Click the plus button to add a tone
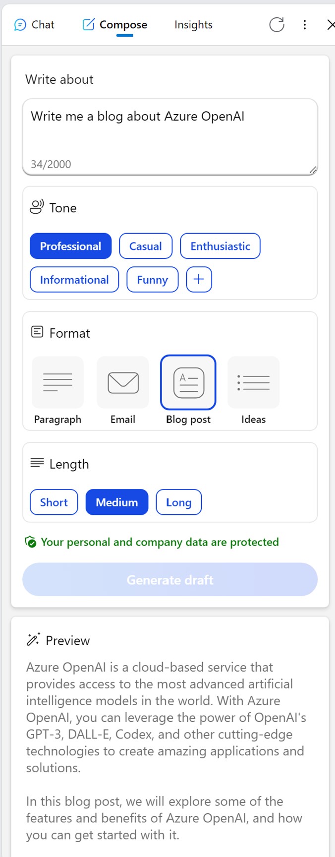 click(199, 280)
